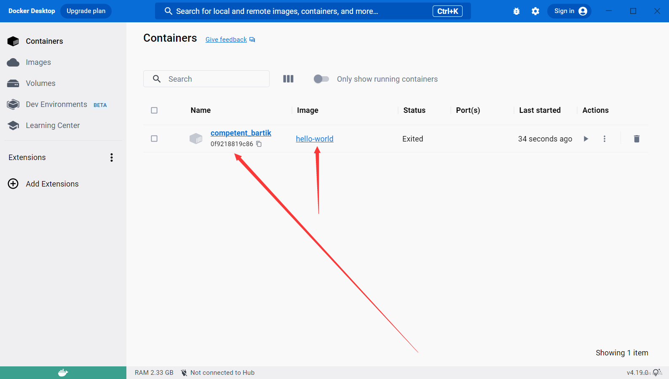Click the column layout icon next to Search
This screenshot has width=669, height=379.
click(288, 79)
